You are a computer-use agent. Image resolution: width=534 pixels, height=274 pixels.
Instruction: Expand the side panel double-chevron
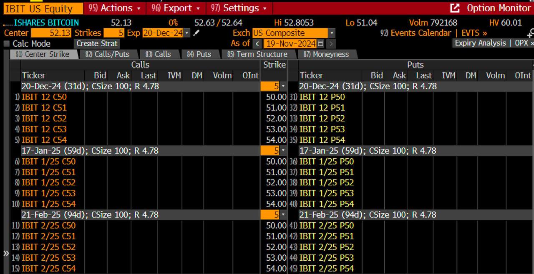click(6, 253)
